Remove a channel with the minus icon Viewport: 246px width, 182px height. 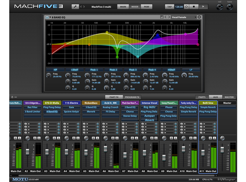click(x=16, y=97)
